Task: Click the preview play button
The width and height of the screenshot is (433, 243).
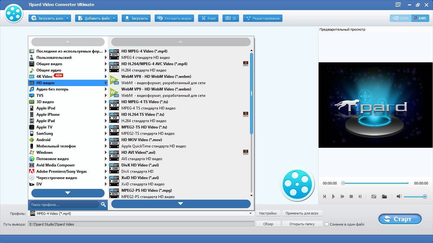Action: 333,196
